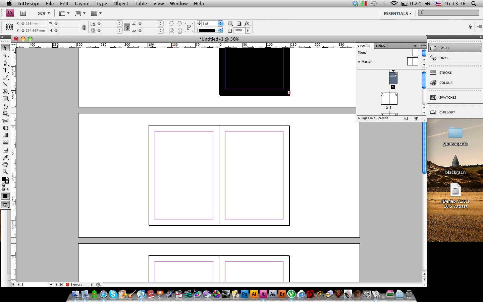Select the Gradient Feather tool
This screenshot has width=483, height=302.
tap(5, 142)
